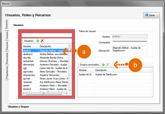Click Descripción column header in Grupos asociados
Image resolution: width=165 pixels, height=114 pixels.
[x=123, y=70]
